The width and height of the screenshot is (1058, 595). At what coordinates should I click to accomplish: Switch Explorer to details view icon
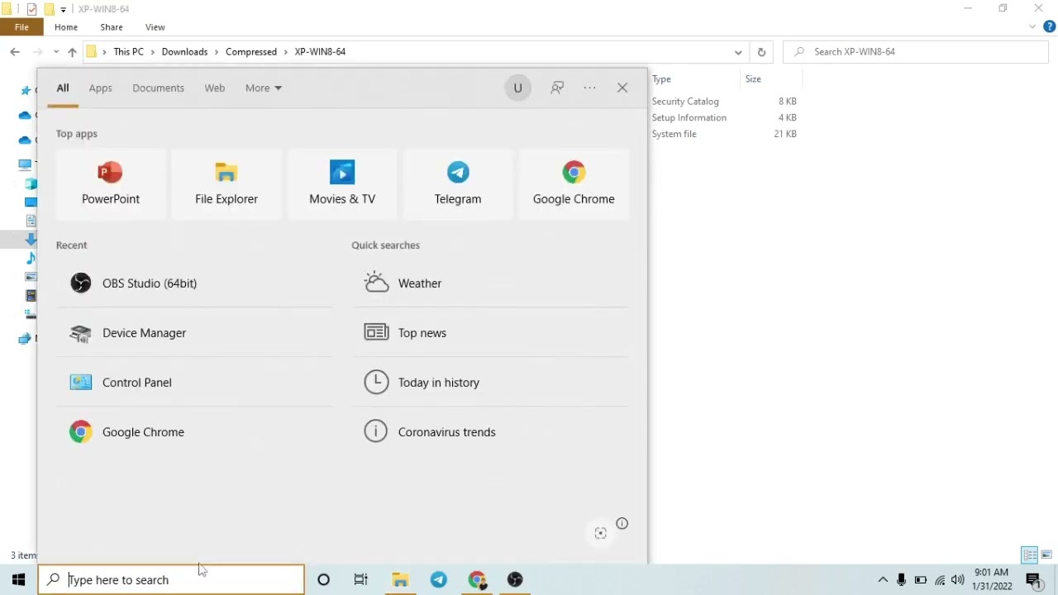pyautogui.click(x=1030, y=555)
